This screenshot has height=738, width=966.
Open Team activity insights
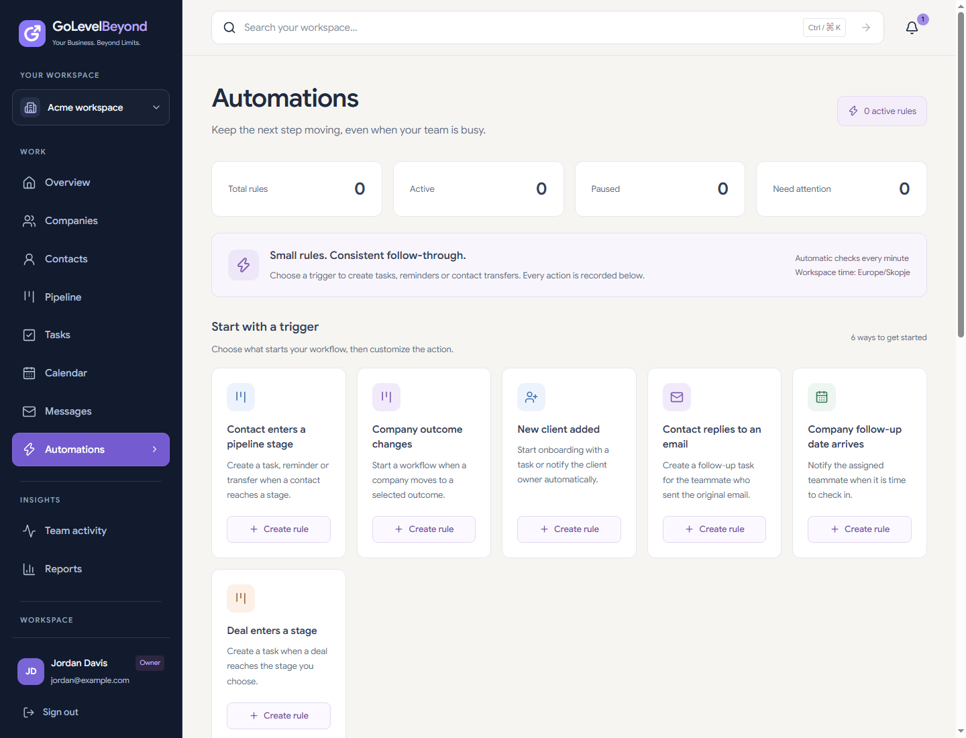coord(91,531)
